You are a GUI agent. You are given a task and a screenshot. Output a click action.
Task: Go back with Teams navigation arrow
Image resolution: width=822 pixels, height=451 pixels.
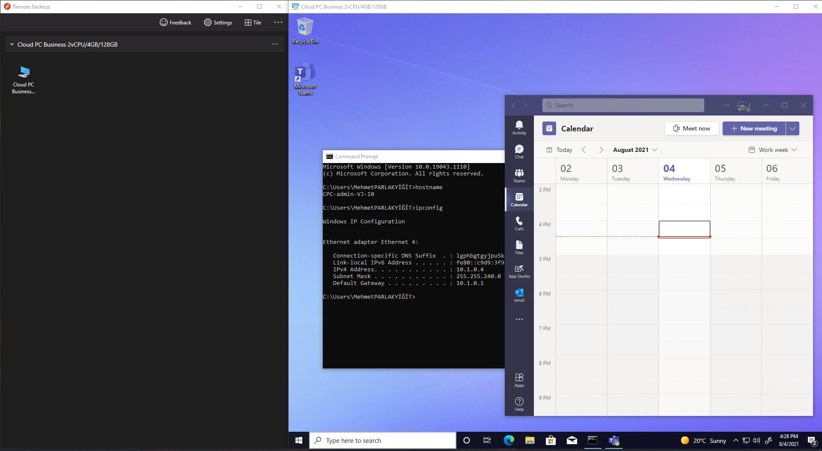coord(513,105)
